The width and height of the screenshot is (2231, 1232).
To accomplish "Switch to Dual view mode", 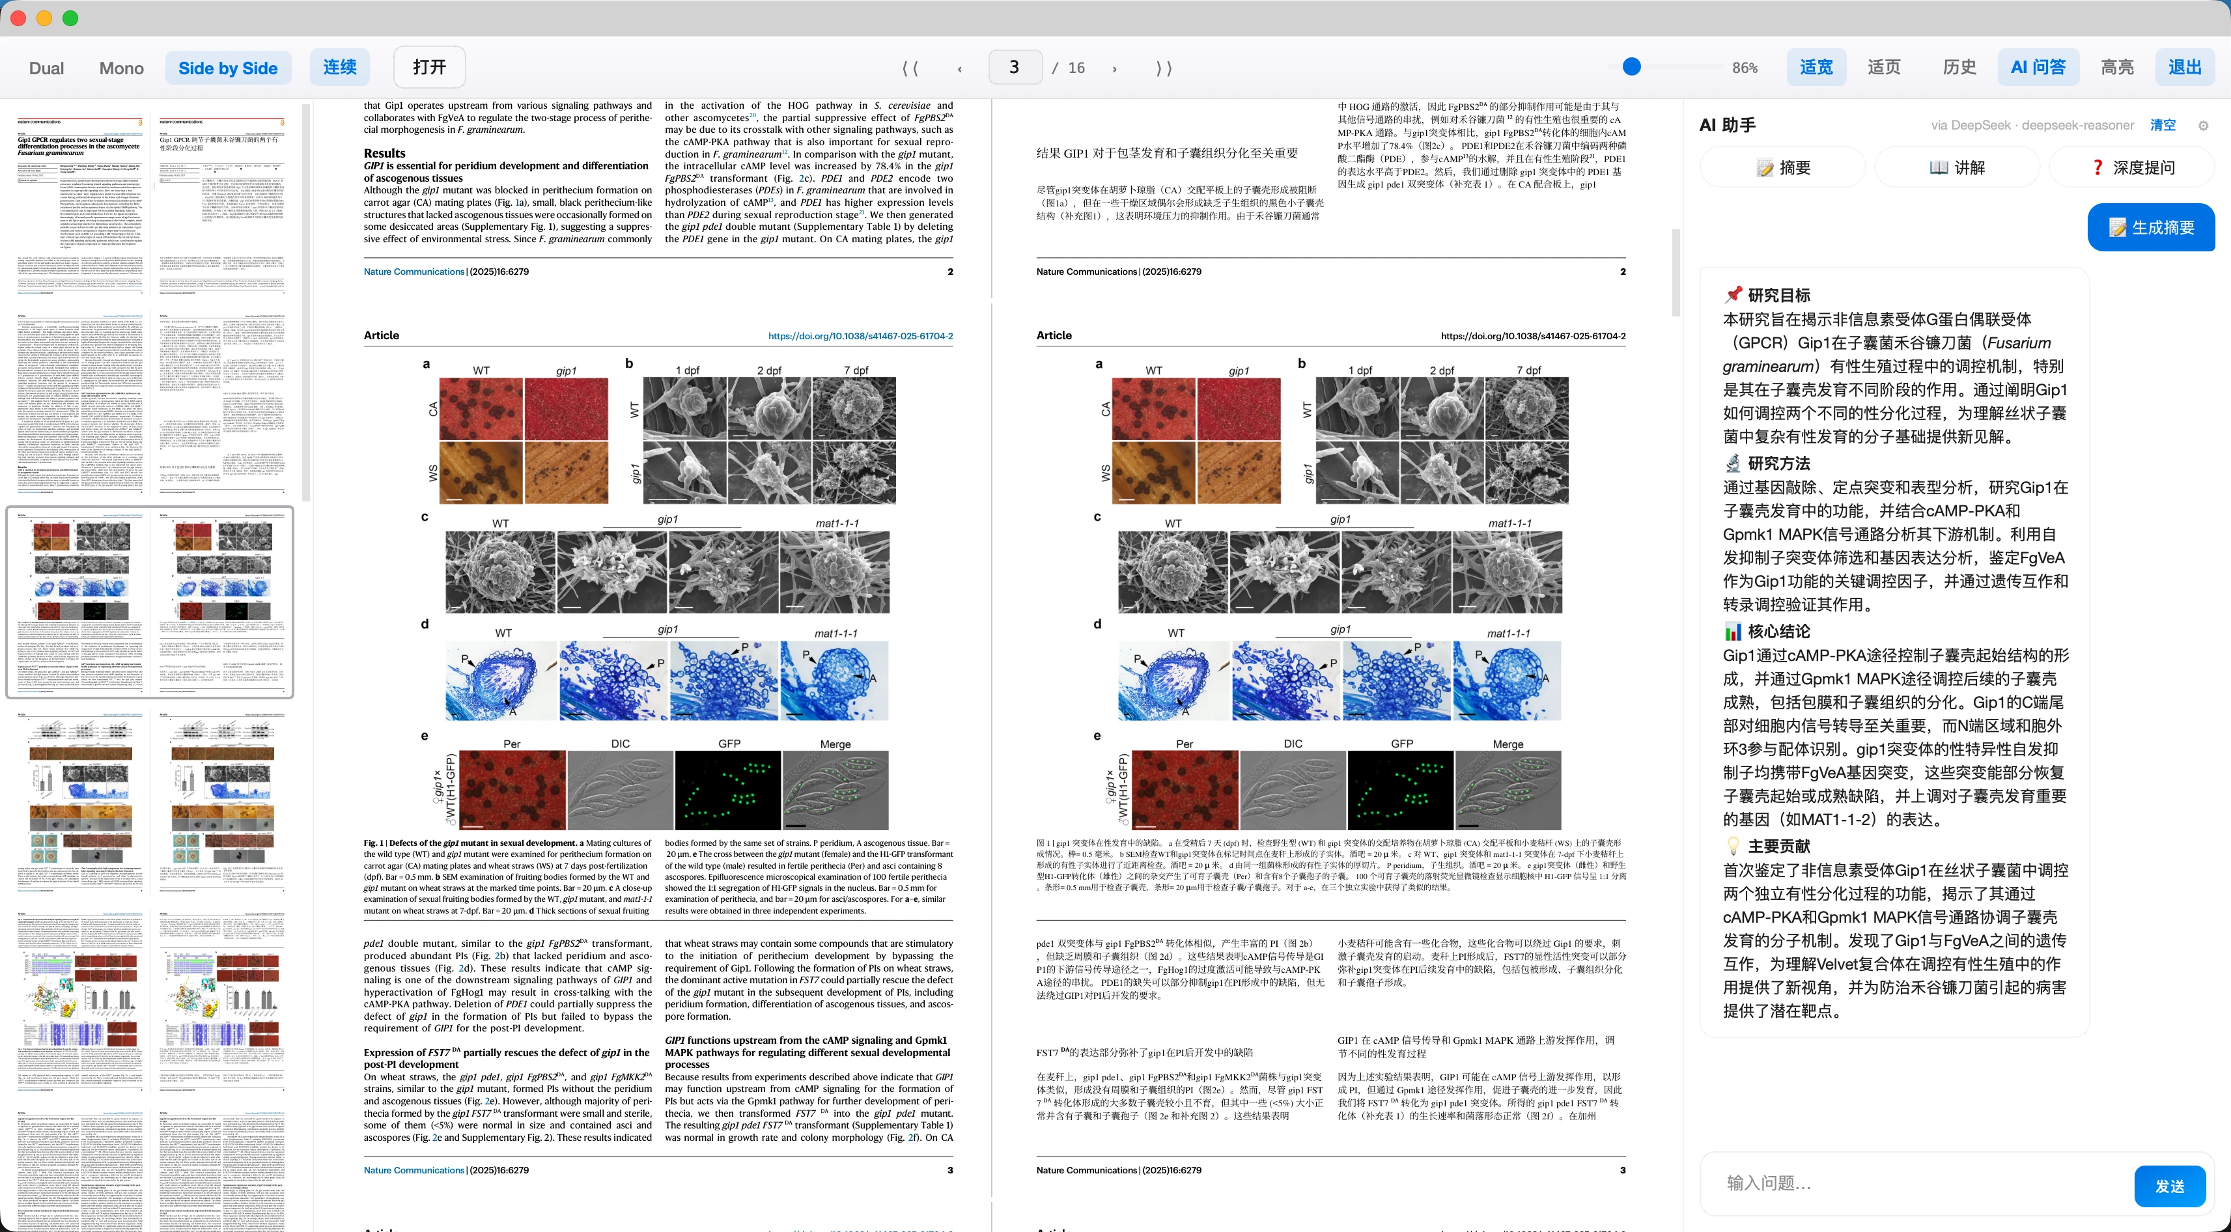I will click(46, 68).
